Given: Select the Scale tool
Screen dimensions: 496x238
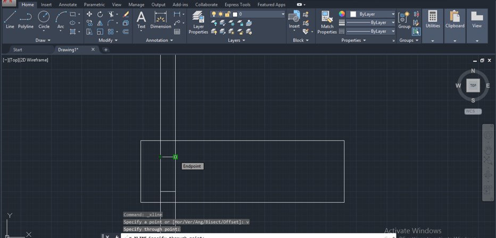Looking at the screenshot, I should 100,31.
